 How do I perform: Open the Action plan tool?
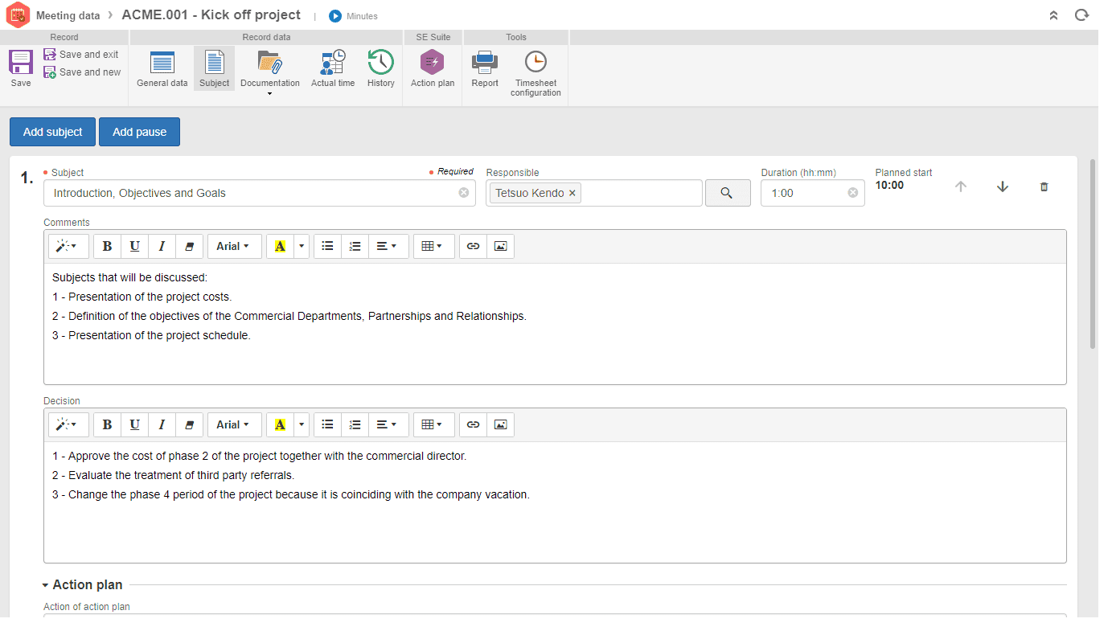433,68
